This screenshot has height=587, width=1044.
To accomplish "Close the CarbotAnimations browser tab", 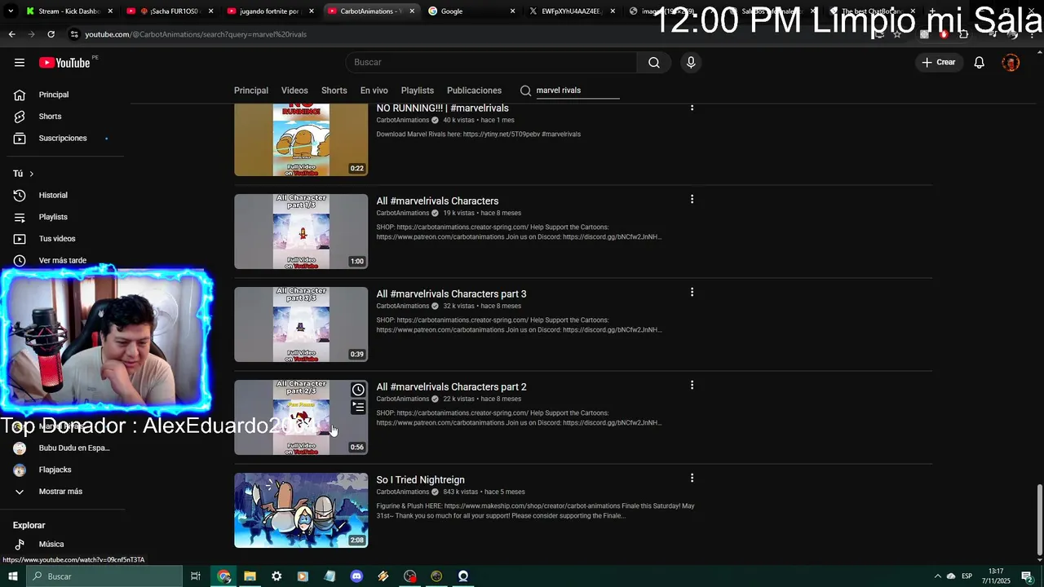I will pyautogui.click(x=412, y=11).
